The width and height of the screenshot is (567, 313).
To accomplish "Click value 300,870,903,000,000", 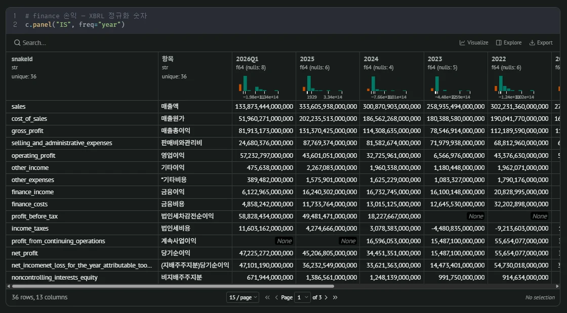I will (x=392, y=107).
